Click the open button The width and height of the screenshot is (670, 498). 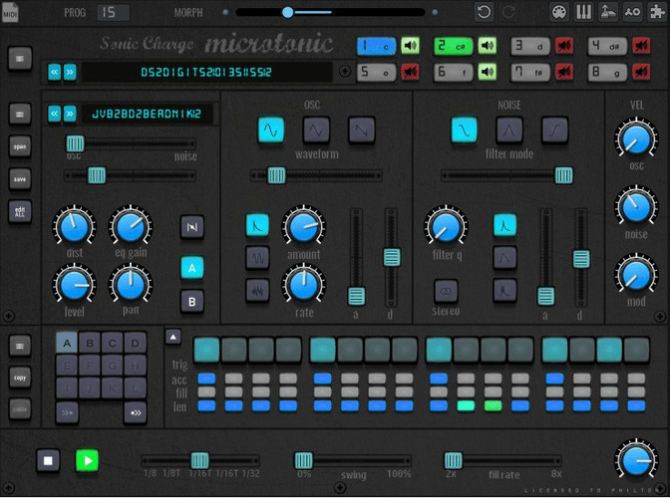point(20,146)
